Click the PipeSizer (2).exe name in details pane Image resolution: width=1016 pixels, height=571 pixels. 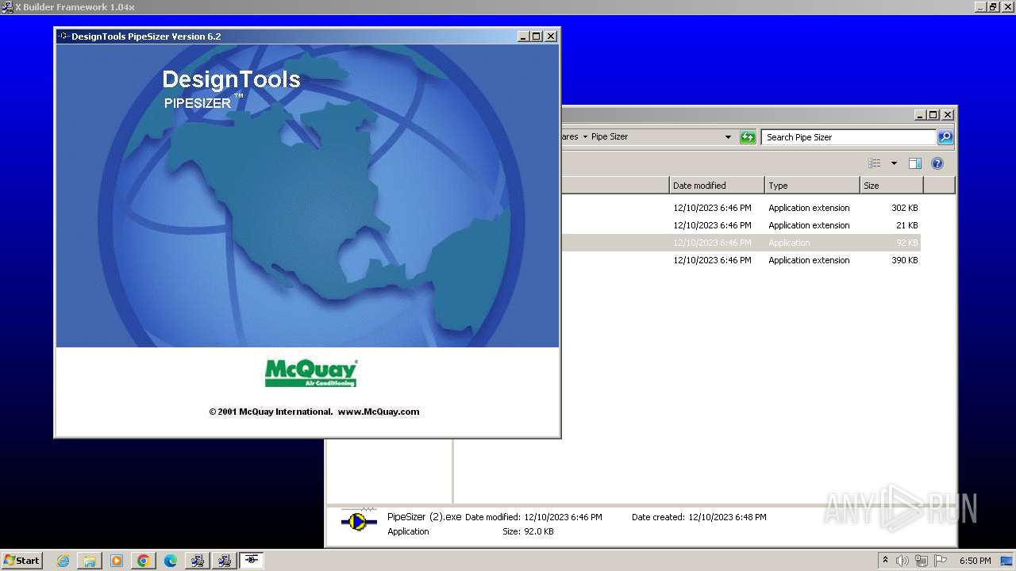pyautogui.click(x=424, y=517)
